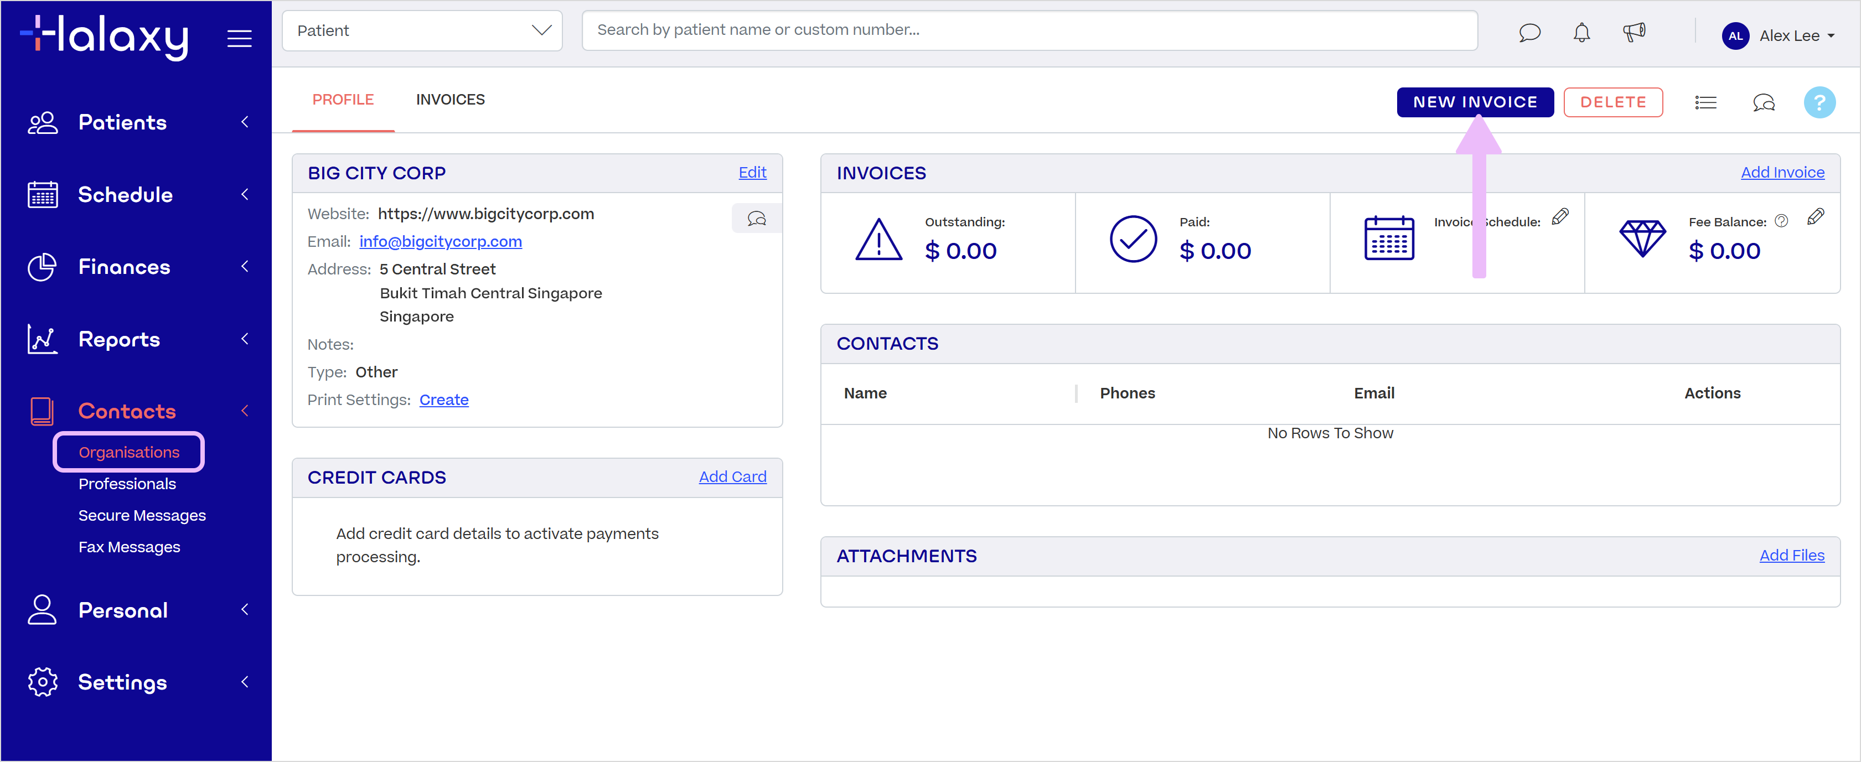The height and width of the screenshot is (762, 1861).
Task: Expand the Settings menu chevron
Action: tap(245, 682)
